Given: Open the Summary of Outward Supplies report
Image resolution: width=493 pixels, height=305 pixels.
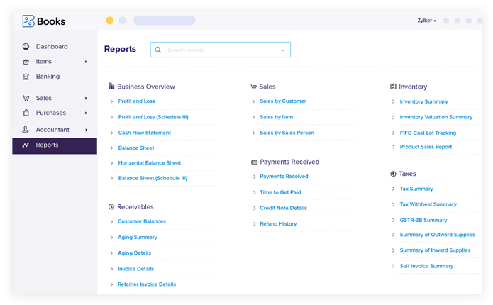Looking at the screenshot, I should click(x=438, y=235).
